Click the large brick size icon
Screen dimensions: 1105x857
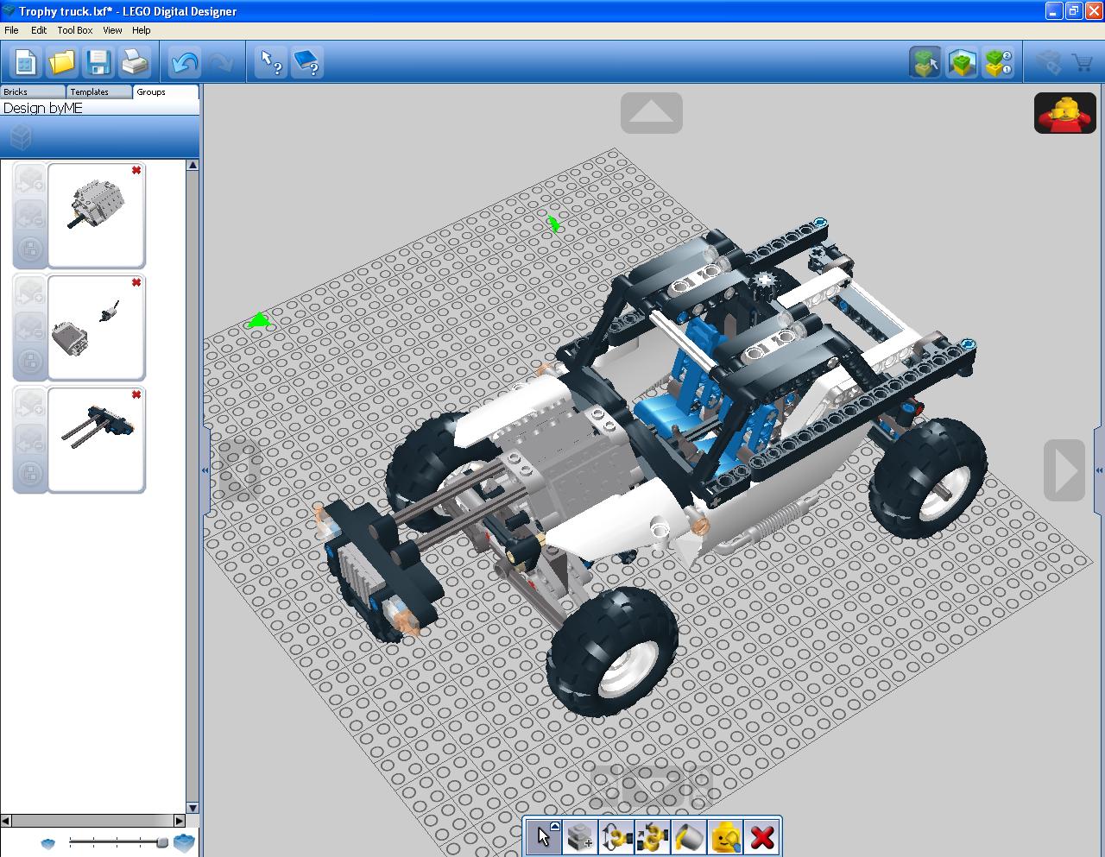[184, 842]
